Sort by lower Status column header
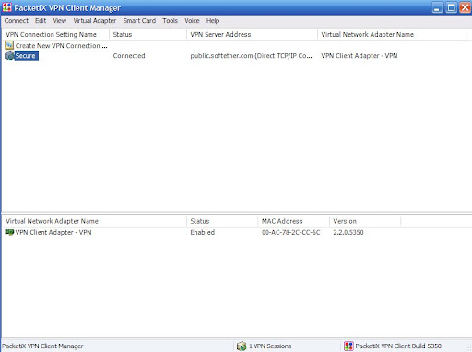The image size is (472, 352). point(222,221)
